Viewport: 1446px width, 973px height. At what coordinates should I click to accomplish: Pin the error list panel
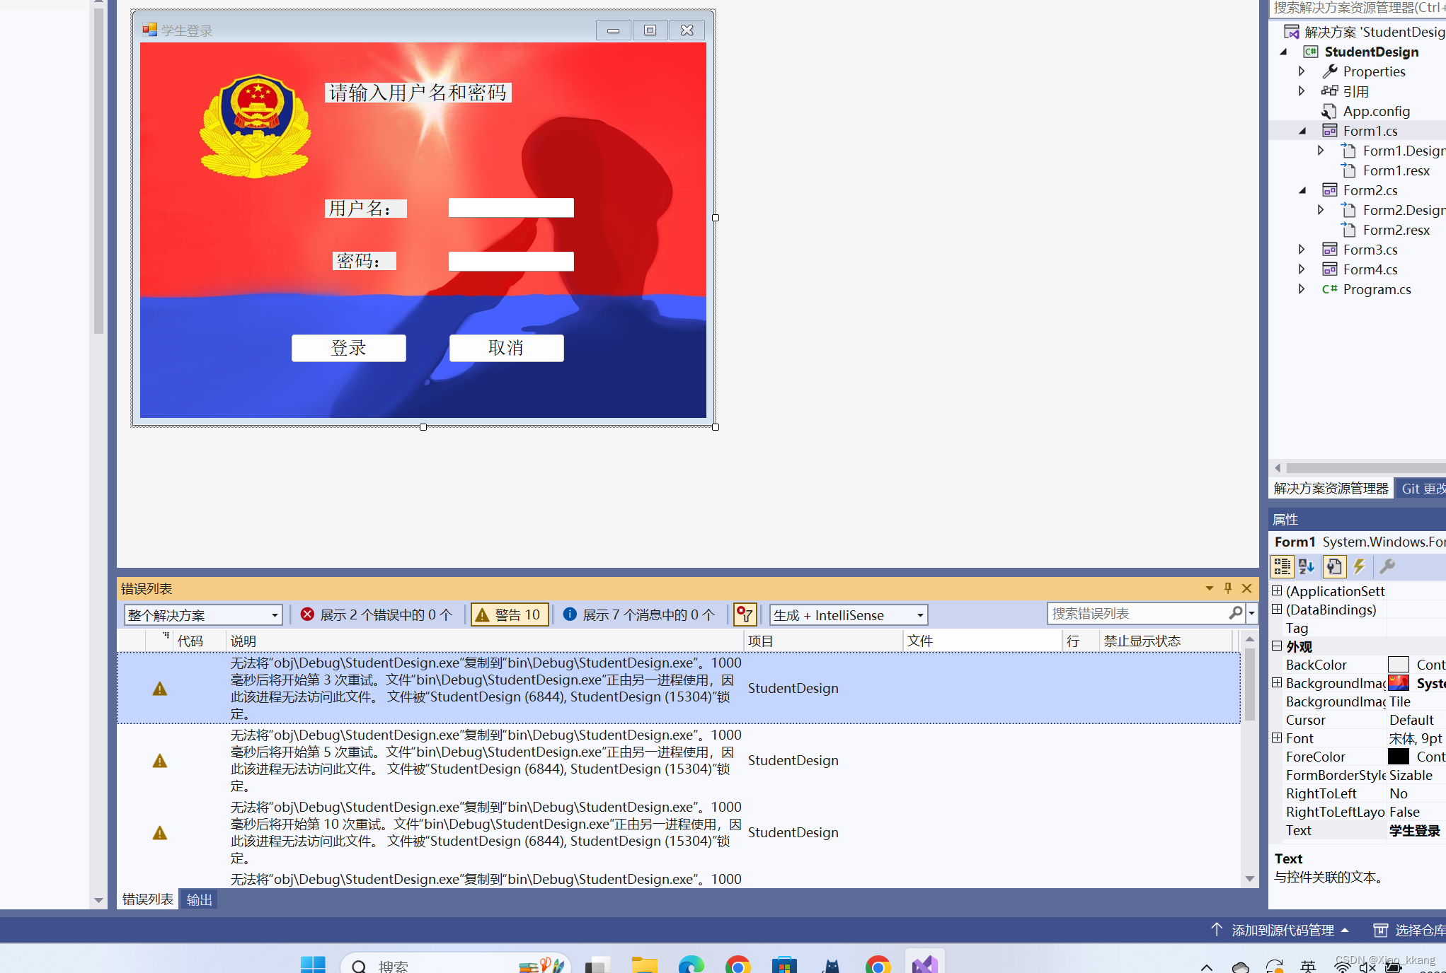point(1228,588)
